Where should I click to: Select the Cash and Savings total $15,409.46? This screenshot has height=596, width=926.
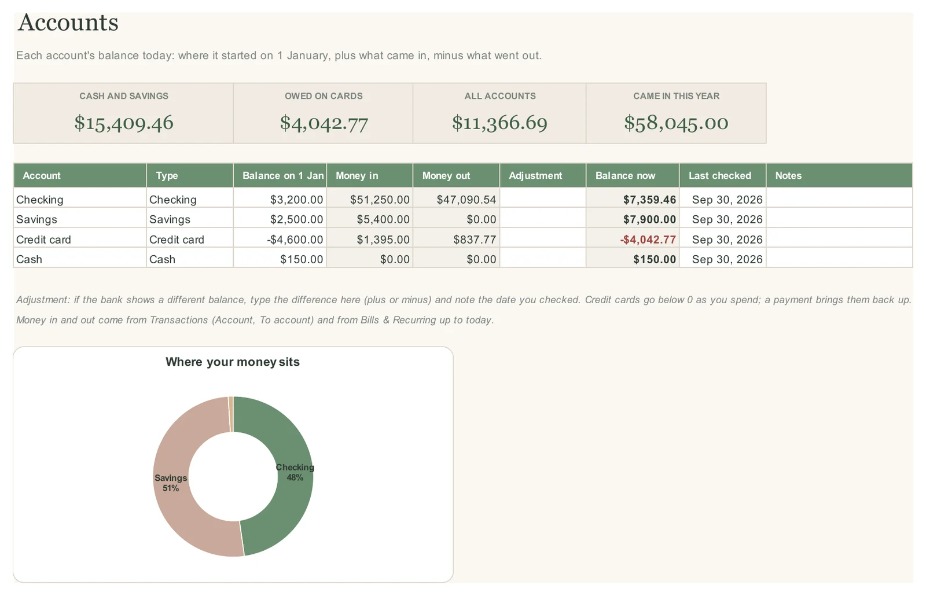coord(124,123)
